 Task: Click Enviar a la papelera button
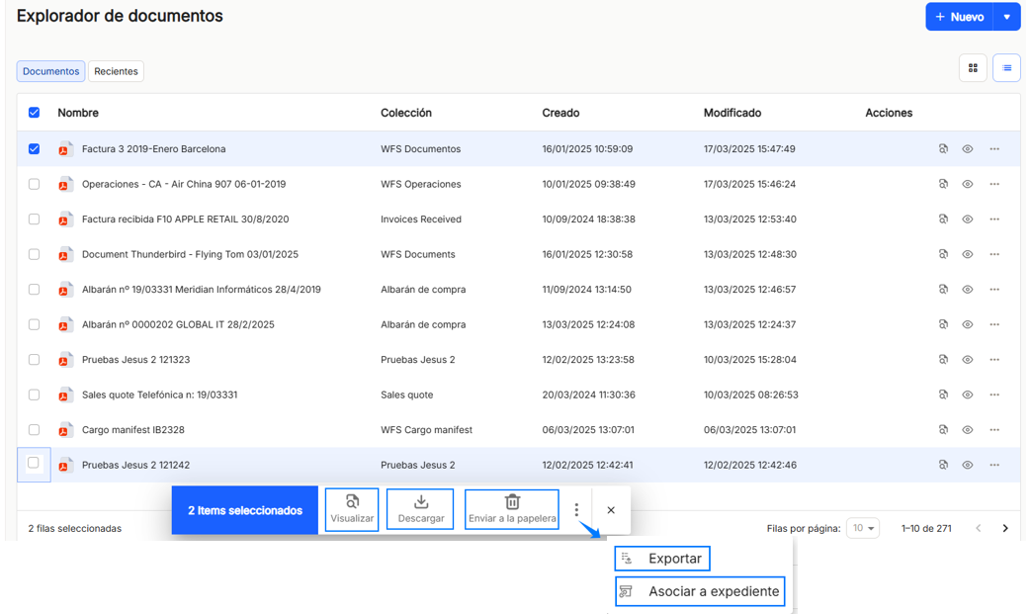(x=512, y=510)
